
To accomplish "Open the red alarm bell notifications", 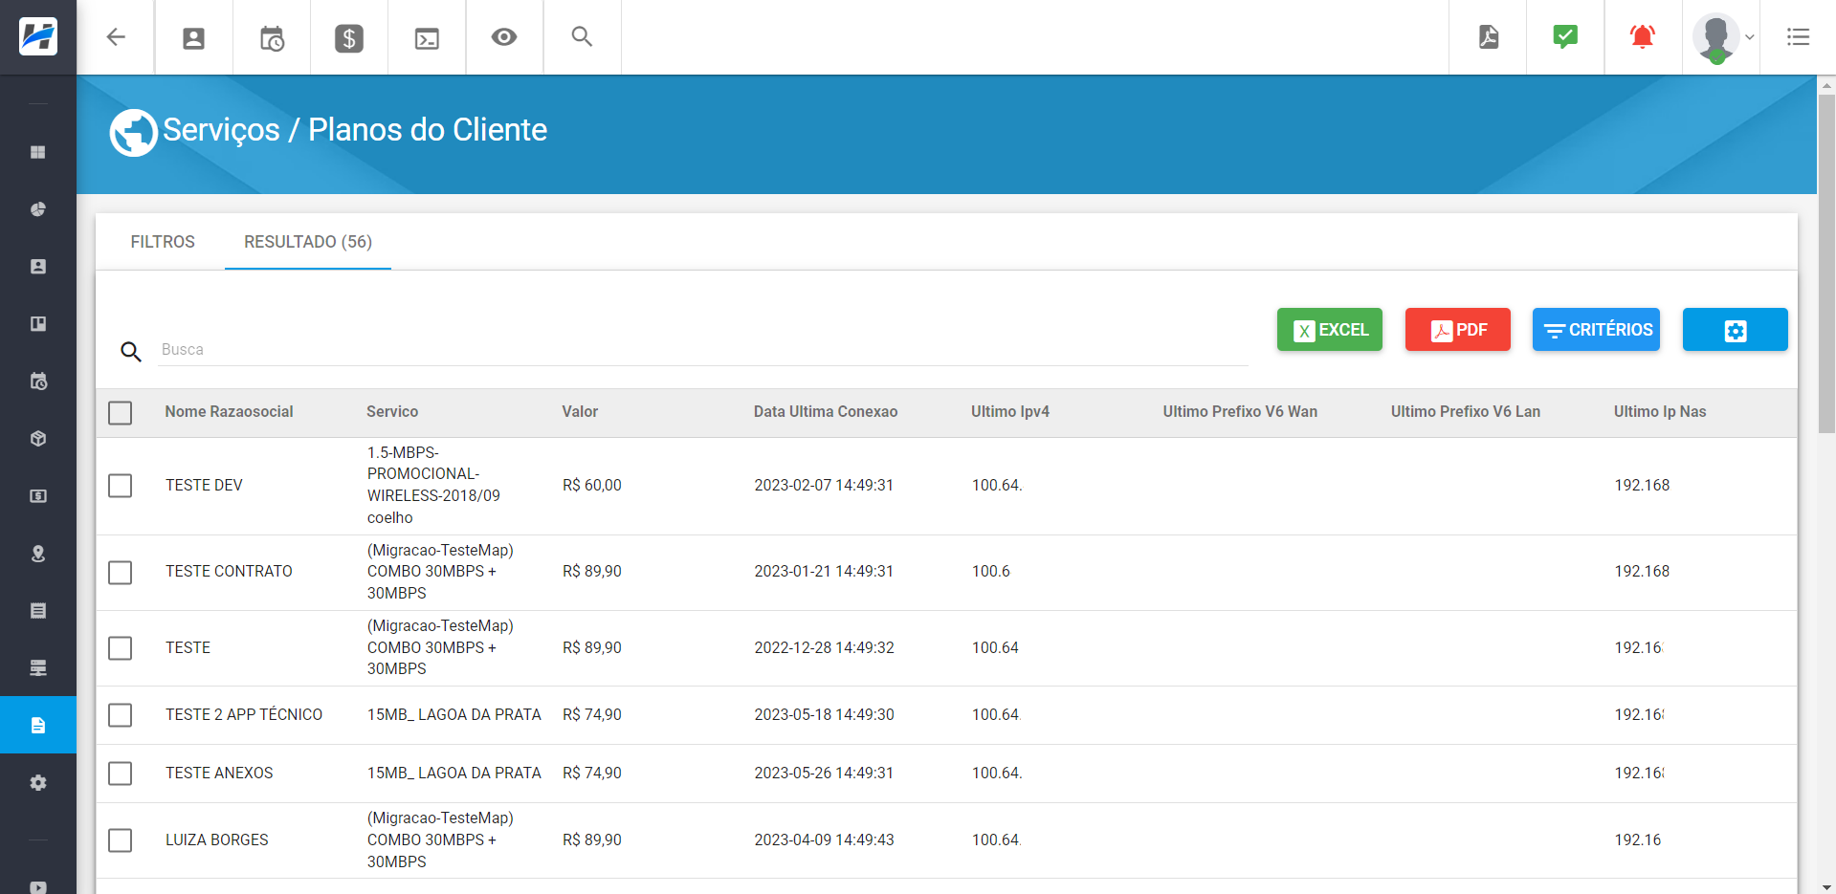I will pyautogui.click(x=1643, y=37).
